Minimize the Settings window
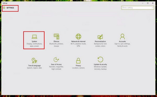The height and width of the screenshot is (97, 157). point(143,3)
